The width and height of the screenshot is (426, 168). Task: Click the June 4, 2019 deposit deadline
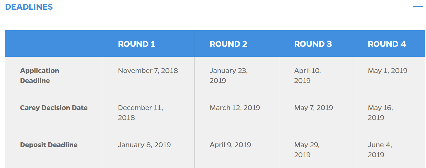pyautogui.click(x=380, y=150)
